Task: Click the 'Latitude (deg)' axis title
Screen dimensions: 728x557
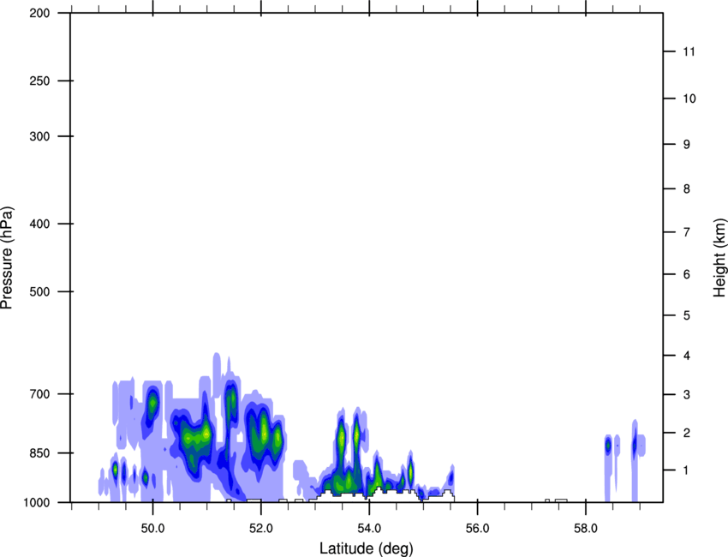Action: pos(366,548)
